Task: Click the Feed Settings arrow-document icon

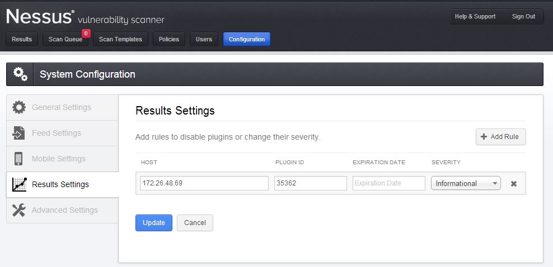Action: (x=18, y=133)
